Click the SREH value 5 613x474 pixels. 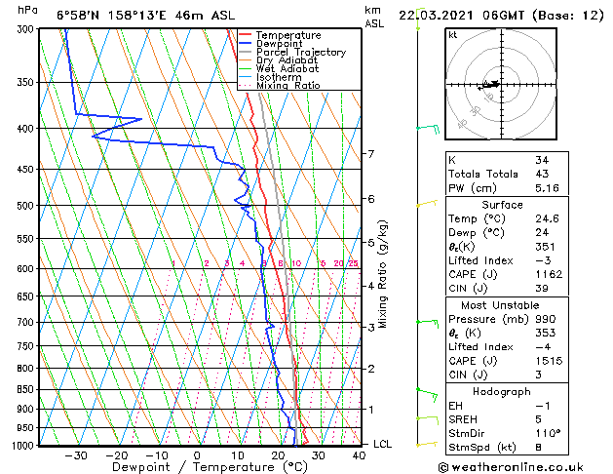538,419
